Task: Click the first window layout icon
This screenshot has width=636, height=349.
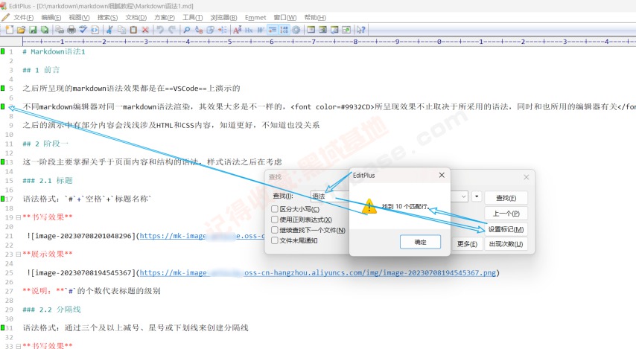Action: pos(312,30)
